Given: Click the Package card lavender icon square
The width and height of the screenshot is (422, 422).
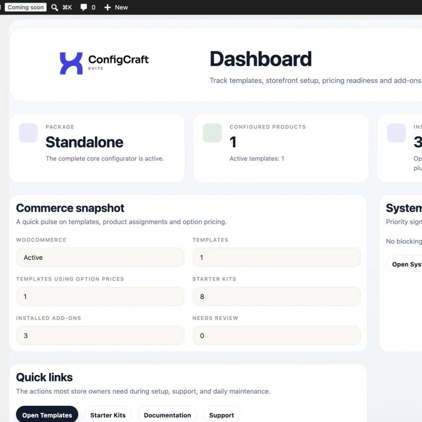Looking at the screenshot, I should pyautogui.click(x=28, y=133).
